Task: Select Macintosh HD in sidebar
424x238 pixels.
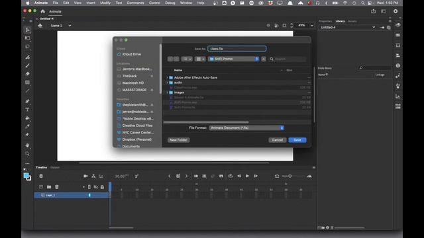Action: (132, 83)
